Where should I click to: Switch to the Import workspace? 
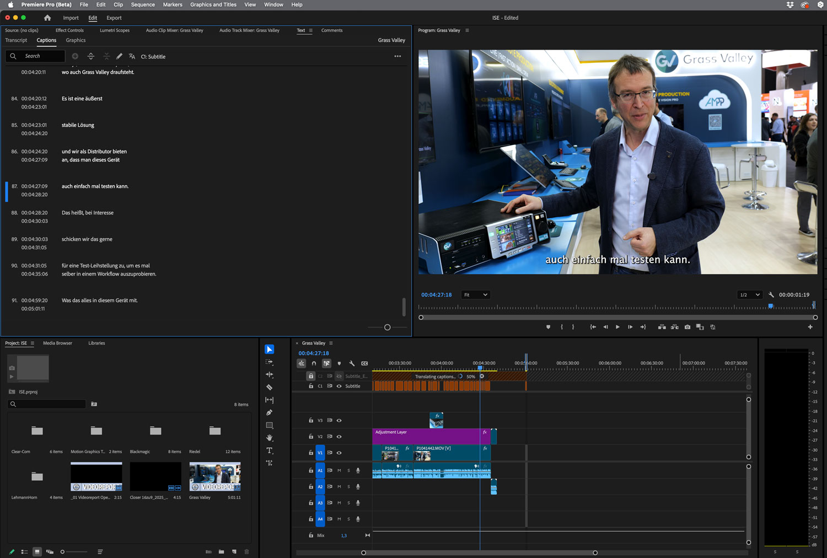[71, 18]
